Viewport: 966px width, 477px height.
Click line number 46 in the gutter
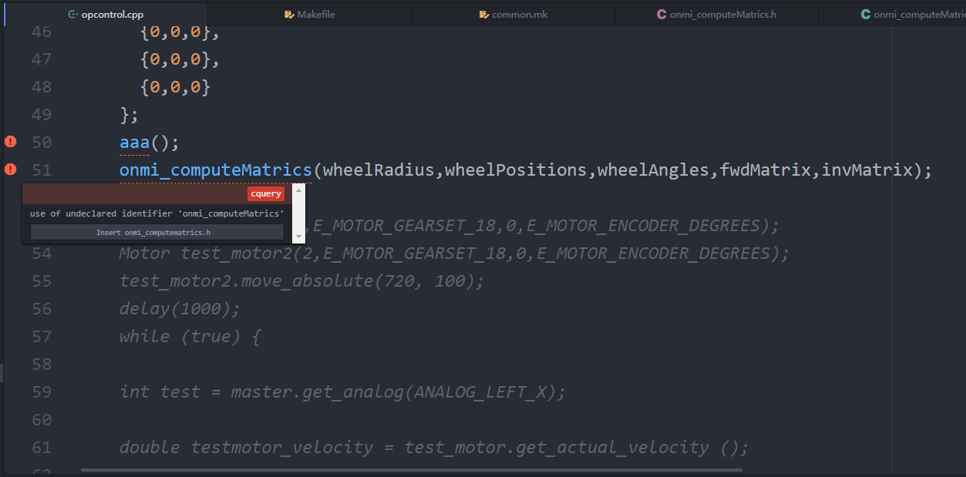(x=42, y=32)
